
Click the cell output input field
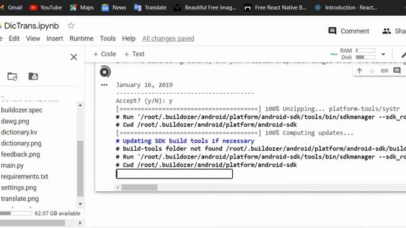click(174, 174)
